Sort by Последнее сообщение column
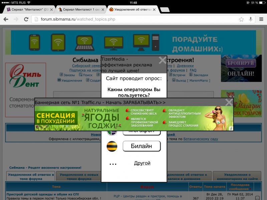Image resolution: width=267 pixels, height=200 pixels. (x=240, y=187)
